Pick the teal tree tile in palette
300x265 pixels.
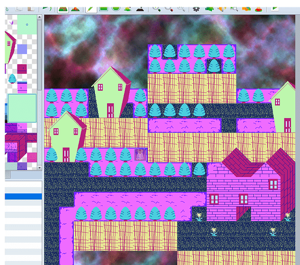pyautogui.click(x=12, y=78)
